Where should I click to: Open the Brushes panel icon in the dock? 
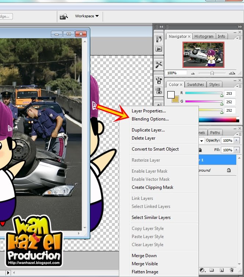[159, 80]
